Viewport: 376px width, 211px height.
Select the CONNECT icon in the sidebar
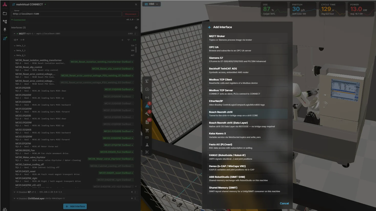[x=5, y=39]
